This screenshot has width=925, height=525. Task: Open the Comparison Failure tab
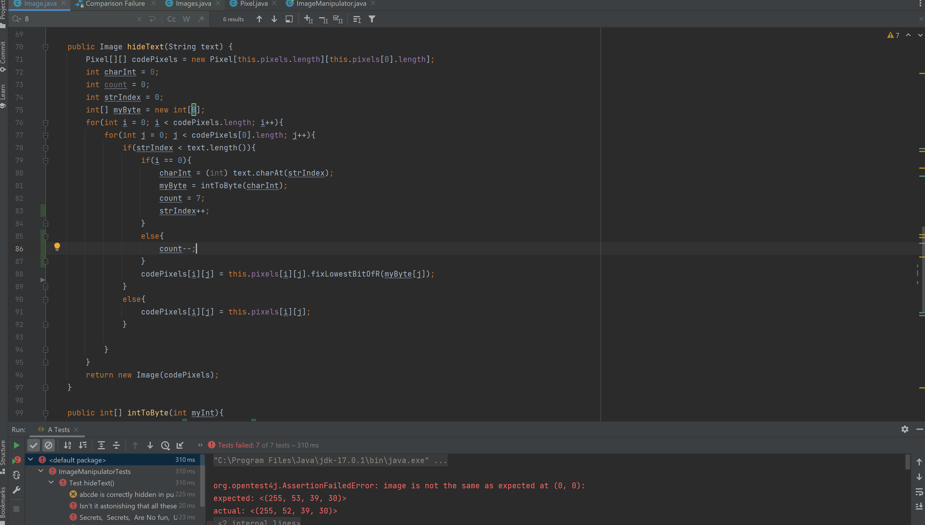(115, 4)
